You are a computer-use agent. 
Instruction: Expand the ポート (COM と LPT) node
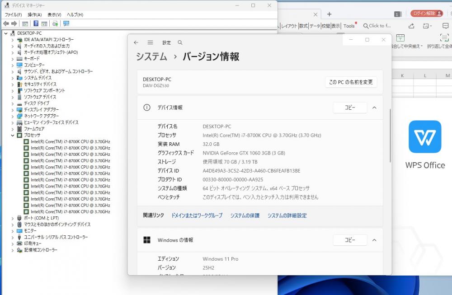(12, 218)
